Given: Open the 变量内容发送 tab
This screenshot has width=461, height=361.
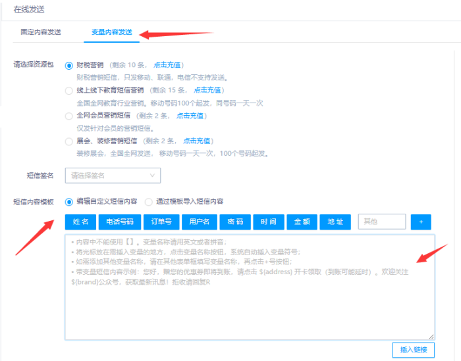Looking at the screenshot, I should point(112,32).
